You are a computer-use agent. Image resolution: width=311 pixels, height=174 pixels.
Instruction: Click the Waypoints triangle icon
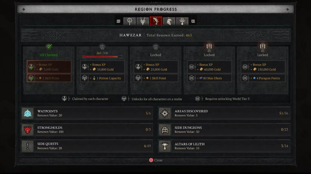[x=28, y=113]
